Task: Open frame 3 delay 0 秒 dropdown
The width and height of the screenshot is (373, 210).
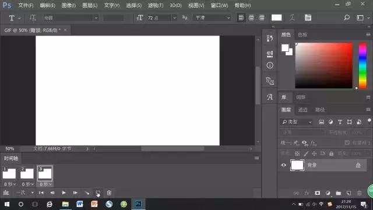Action: click(45, 184)
